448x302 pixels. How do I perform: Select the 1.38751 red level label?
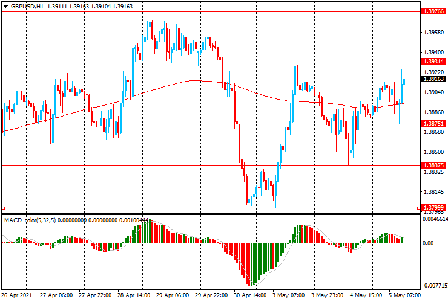click(433, 124)
